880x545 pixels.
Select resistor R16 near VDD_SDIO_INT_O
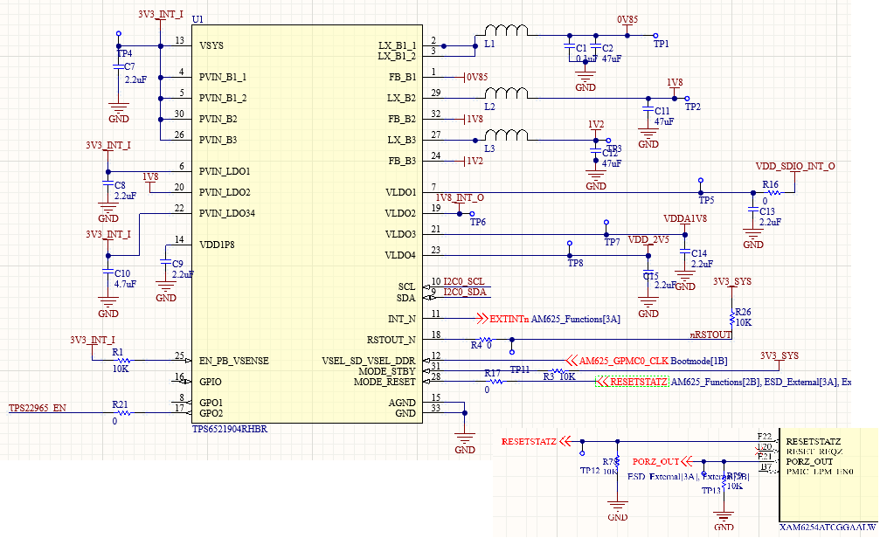[x=774, y=193]
